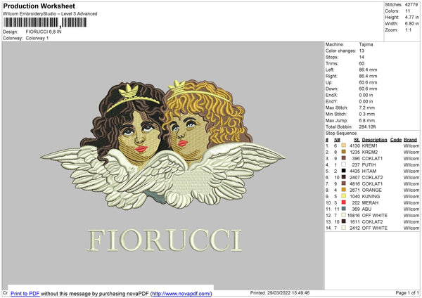The width and height of the screenshot is (422, 298).
Task: Click the stitch count 4435 in HITAM row
Action: coord(354,171)
